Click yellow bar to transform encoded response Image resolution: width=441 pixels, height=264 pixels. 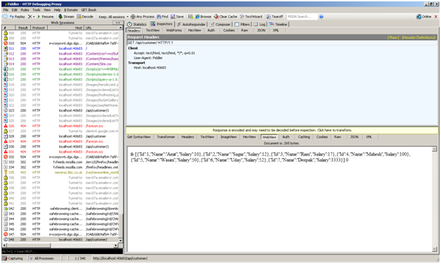tap(282, 130)
